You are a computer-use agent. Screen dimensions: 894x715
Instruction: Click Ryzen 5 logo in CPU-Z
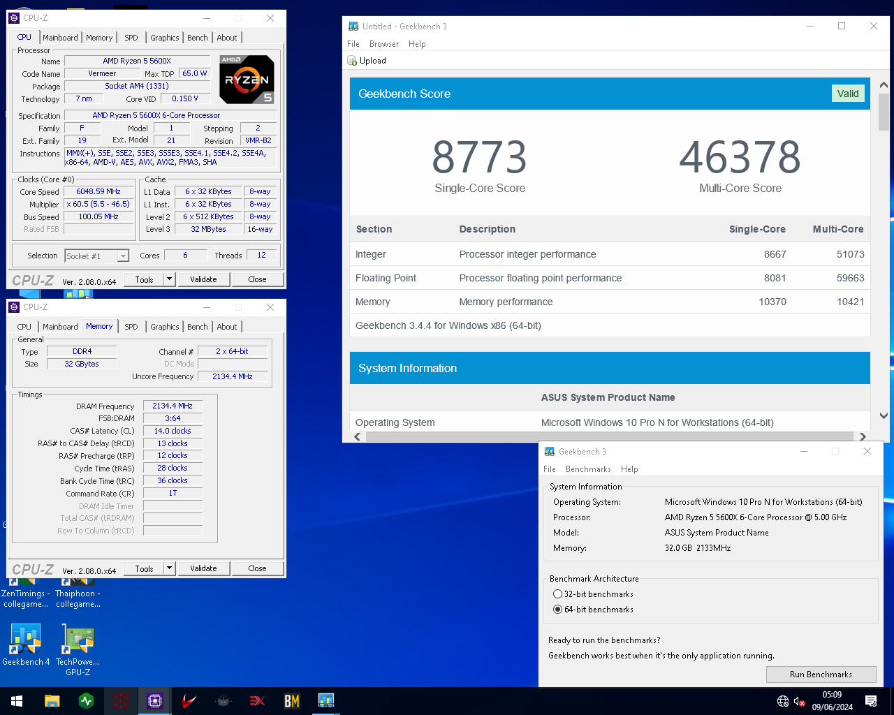[247, 79]
